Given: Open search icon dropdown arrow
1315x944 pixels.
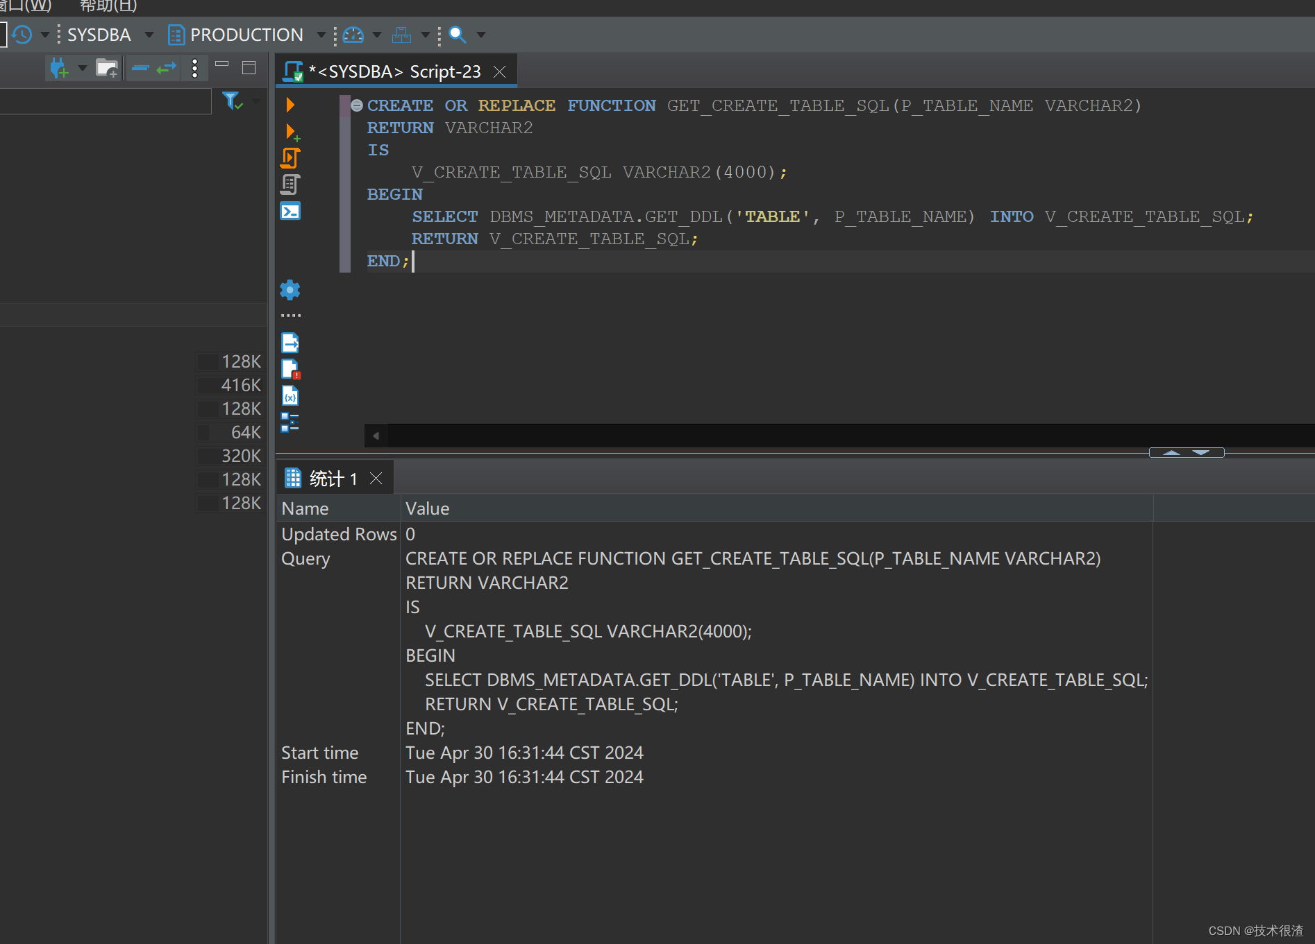Looking at the screenshot, I should 480,35.
